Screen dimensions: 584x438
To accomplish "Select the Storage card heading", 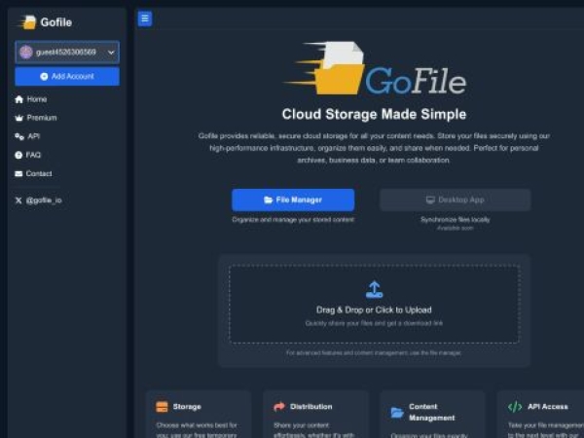I will click(187, 407).
